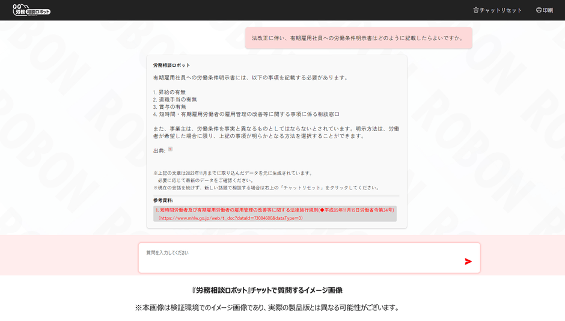Click the paragraph starting with また、事業主は
The height and width of the screenshot is (321, 565).
(x=276, y=132)
